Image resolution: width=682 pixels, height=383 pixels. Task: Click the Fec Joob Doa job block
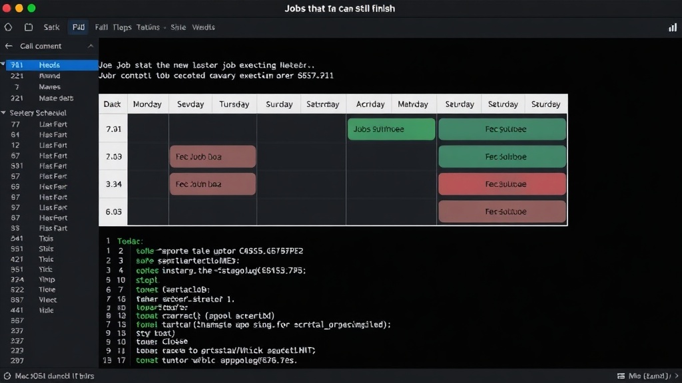[212, 157]
